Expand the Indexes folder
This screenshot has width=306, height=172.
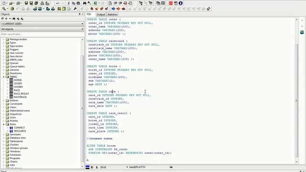coord(3,101)
